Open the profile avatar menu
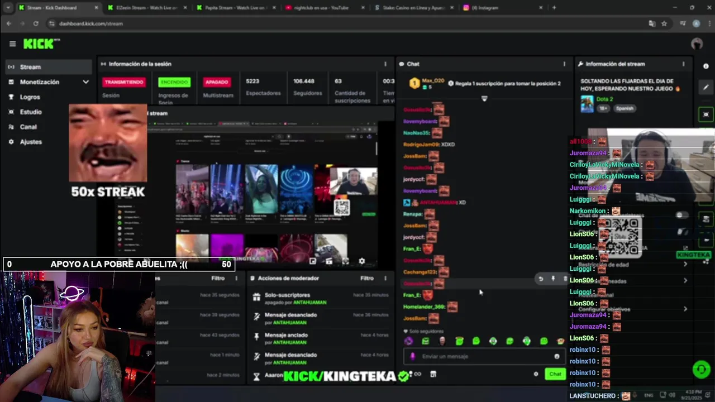This screenshot has width=715, height=402. pyautogui.click(x=697, y=44)
